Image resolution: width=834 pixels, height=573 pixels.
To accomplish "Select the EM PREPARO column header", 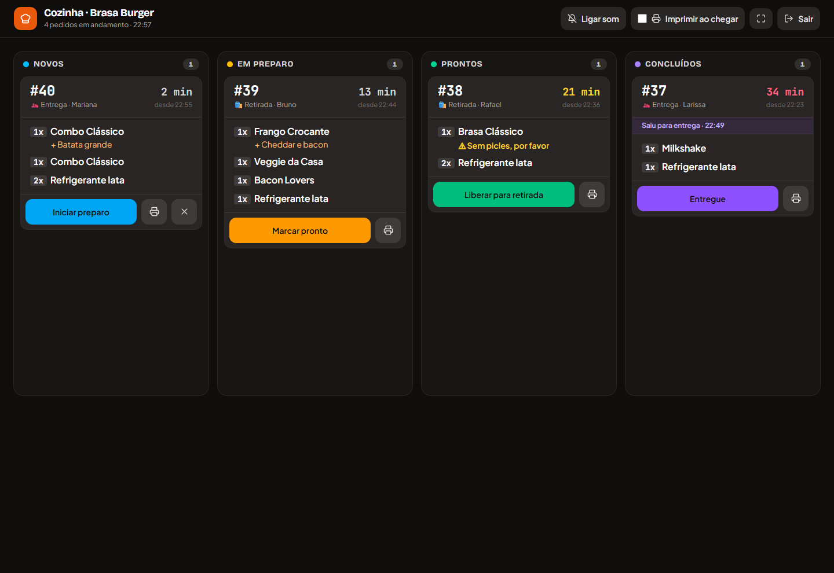I will [265, 64].
